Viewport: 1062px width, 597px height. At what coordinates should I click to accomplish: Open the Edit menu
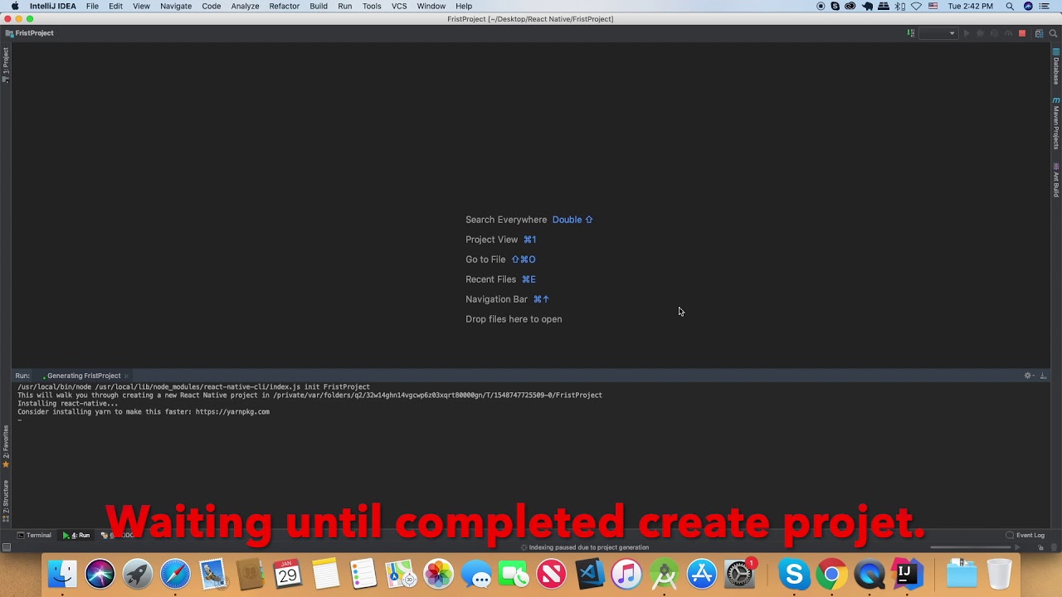click(115, 6)
